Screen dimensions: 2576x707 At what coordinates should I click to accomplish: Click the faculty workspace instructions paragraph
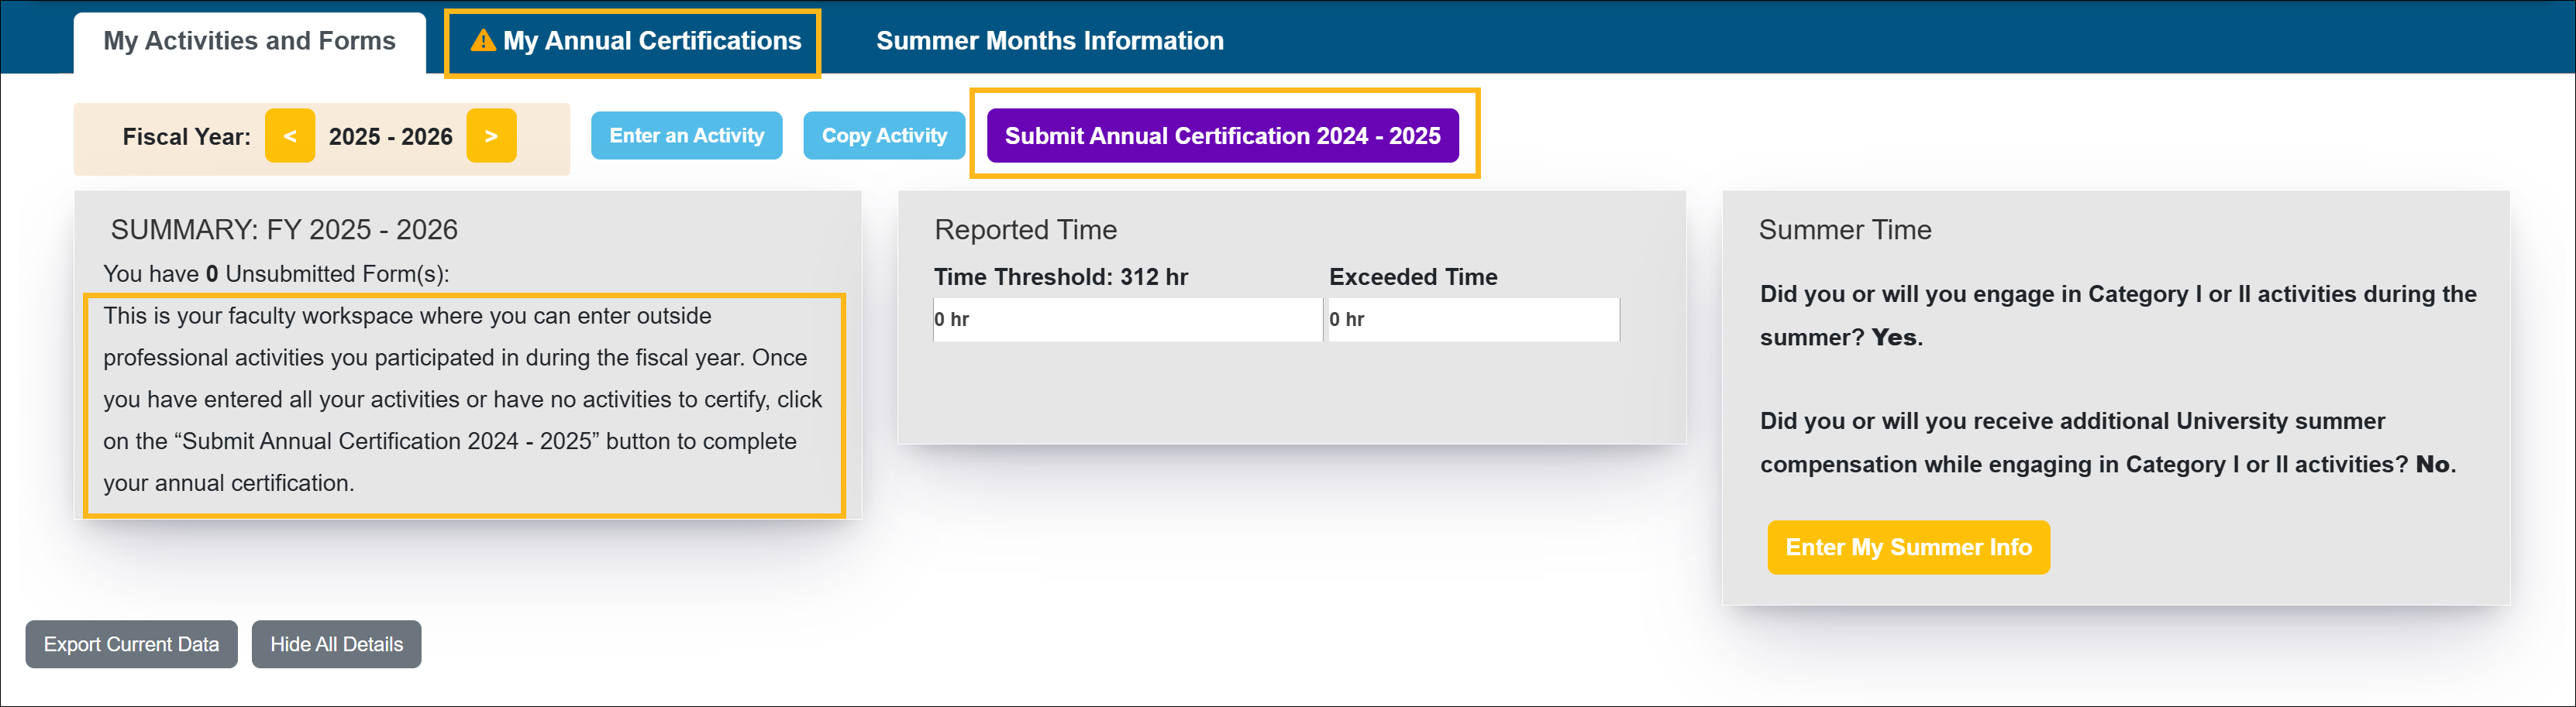[463, 400]
